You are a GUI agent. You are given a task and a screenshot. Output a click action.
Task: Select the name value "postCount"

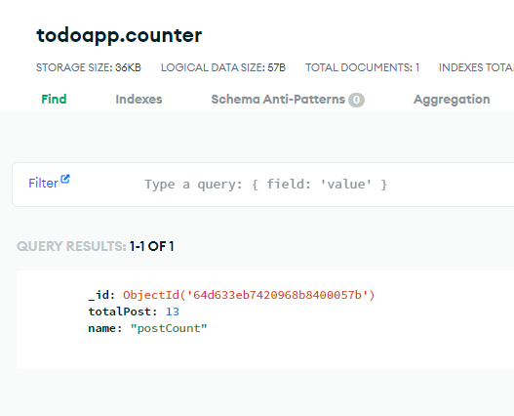pos(169,328)
